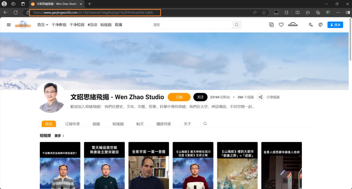The width and height of the screenshot is (352, 189).
Task: Switch to the channel 短视频 tab
Action: [118, 124]
